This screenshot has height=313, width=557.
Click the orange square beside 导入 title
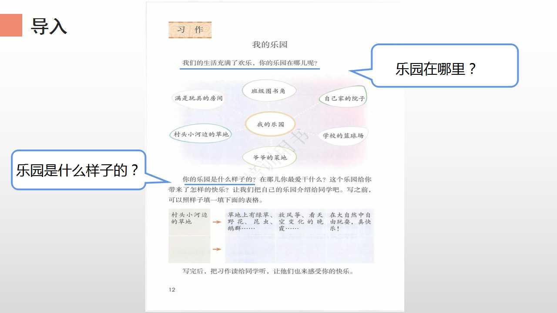(x=11, y=25)
